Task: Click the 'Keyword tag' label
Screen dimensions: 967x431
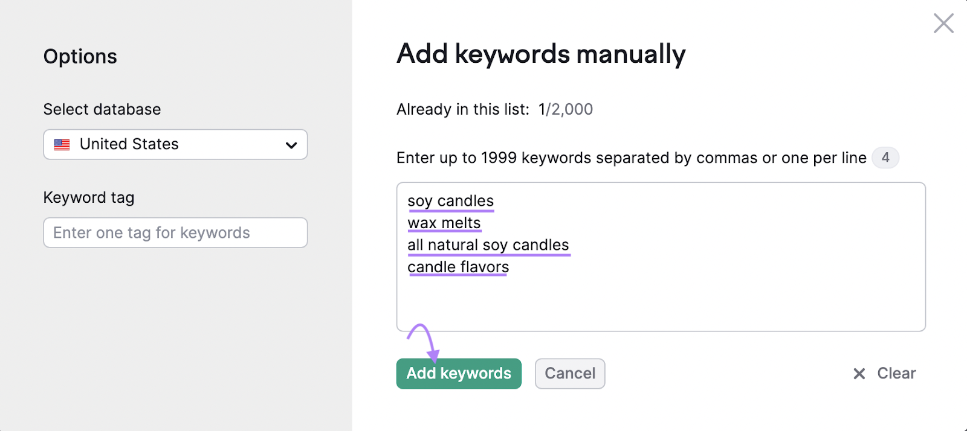Action: click(x=89, y=197)
